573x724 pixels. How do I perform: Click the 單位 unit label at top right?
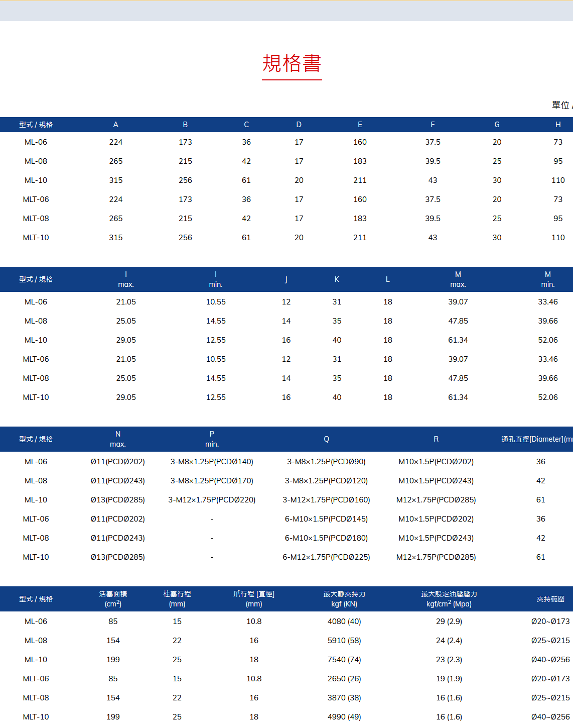click(x=561, y=105)
